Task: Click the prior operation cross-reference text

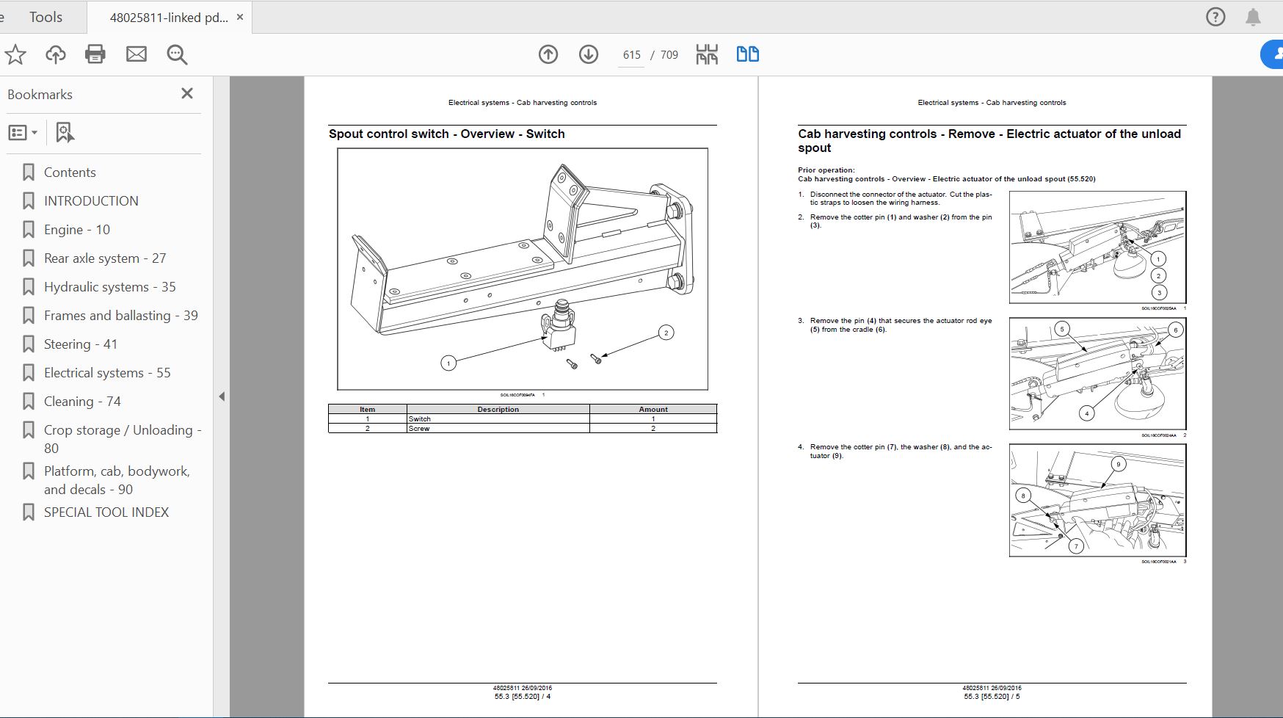Action: [x=947, y=179]
